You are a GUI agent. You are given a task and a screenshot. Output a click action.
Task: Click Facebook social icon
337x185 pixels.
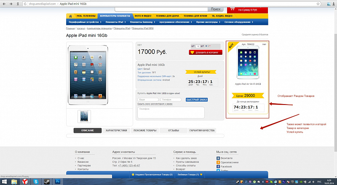click(218, 166)
